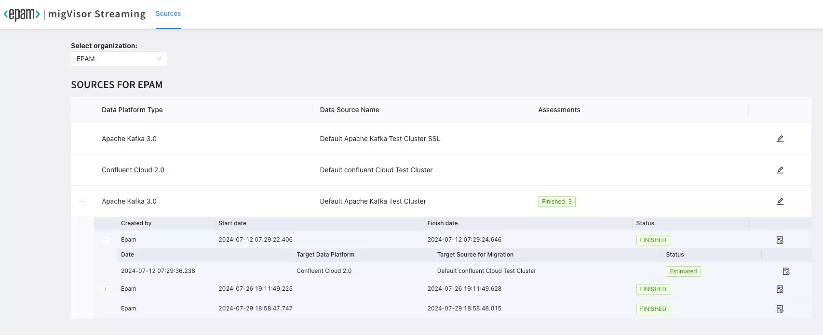The image size is (823, 335).
Task: Click the Finish date column header
Action: pyautogui.click(x=443, y=223)
